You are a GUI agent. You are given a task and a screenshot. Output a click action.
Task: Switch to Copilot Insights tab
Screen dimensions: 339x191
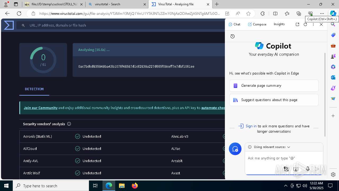pos(279,24)
